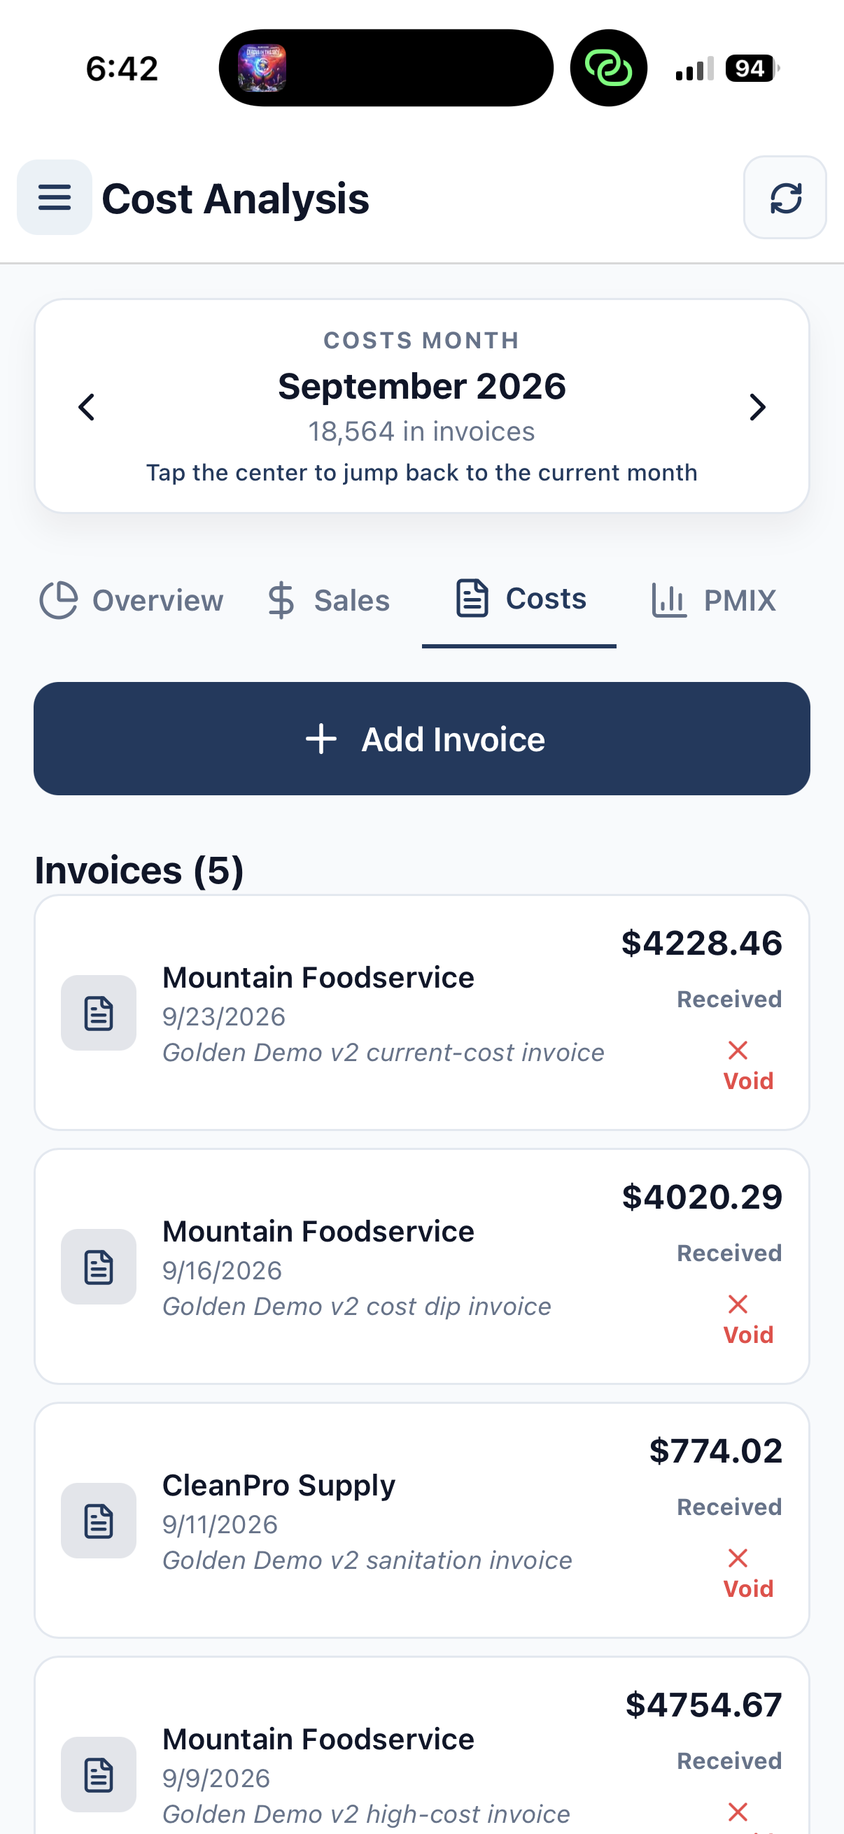This screenshot has height=1834, width=844.
Task: Switch to the Sales tab
Action: click(328, 600)
